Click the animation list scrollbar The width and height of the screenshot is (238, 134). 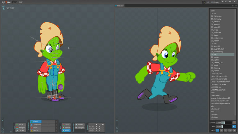click(236, 62)
